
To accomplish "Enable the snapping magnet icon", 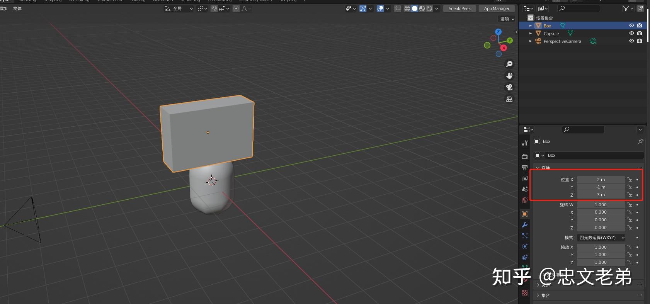I will pyautogui.click(x=214, y=8).
